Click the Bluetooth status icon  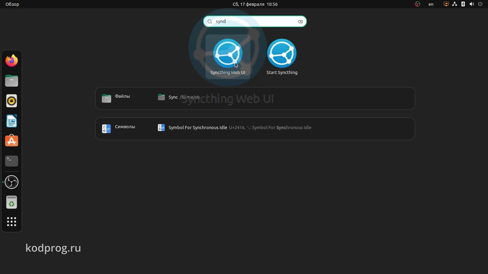click(463, 4)
